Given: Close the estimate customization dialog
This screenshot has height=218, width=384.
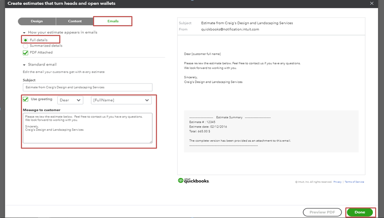Looking at the screenshot, I should click(372, 3).
